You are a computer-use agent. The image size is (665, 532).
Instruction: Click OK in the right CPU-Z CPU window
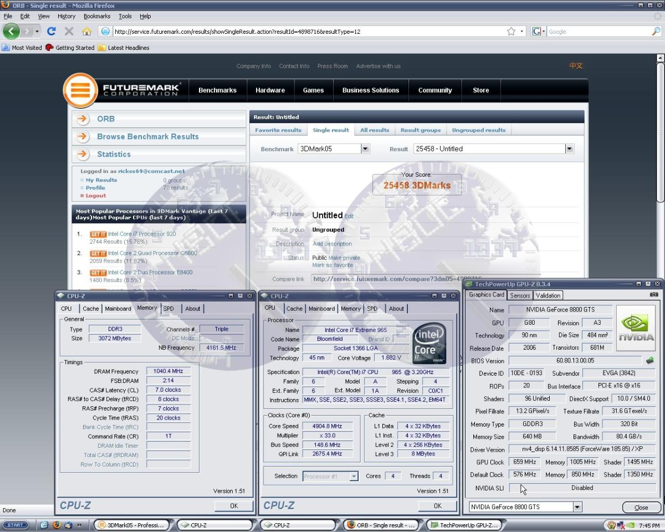pos(437,505)
